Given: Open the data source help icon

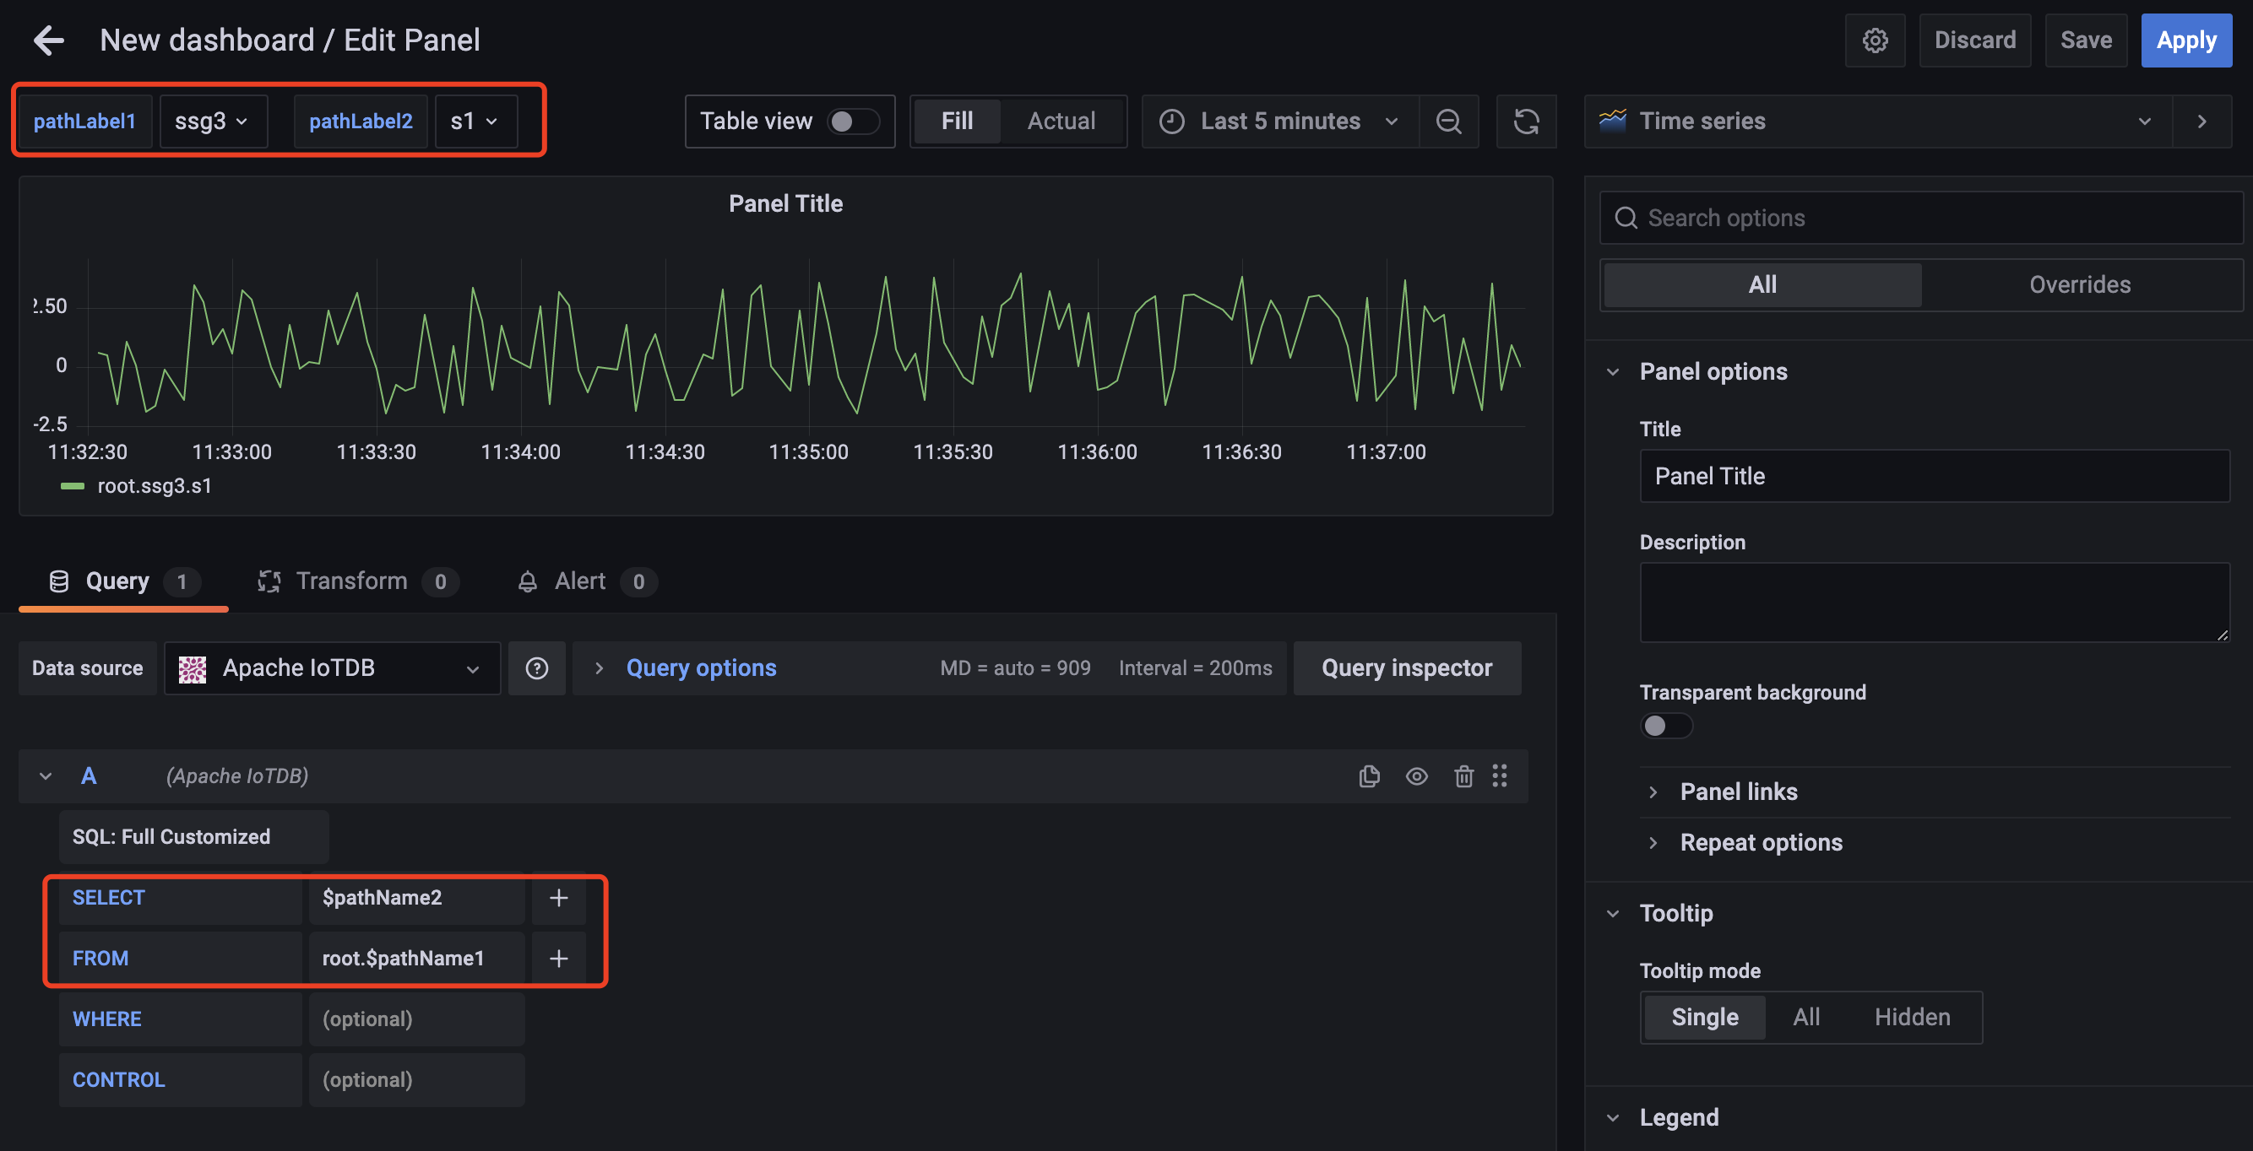Looking at the screenshot, I should 536,668.
